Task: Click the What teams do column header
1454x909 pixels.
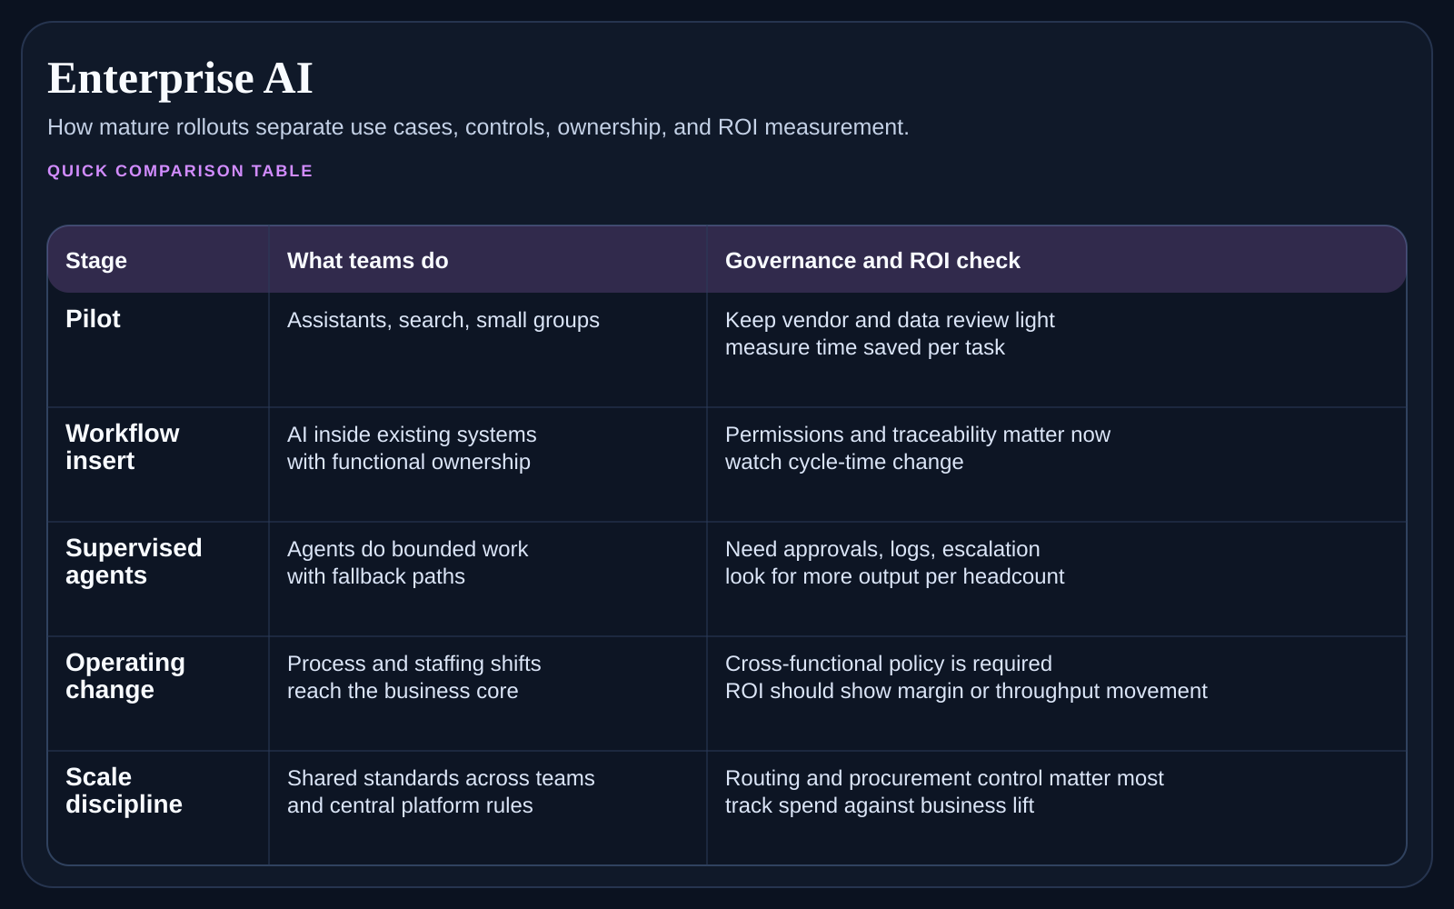Action: 367,260
